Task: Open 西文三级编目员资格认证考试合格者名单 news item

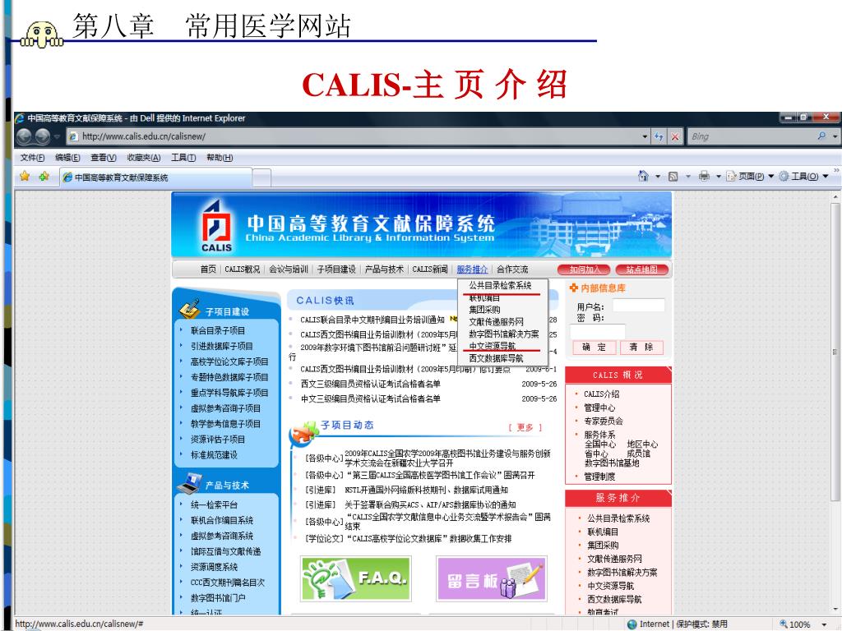Action: click(371, 384)
